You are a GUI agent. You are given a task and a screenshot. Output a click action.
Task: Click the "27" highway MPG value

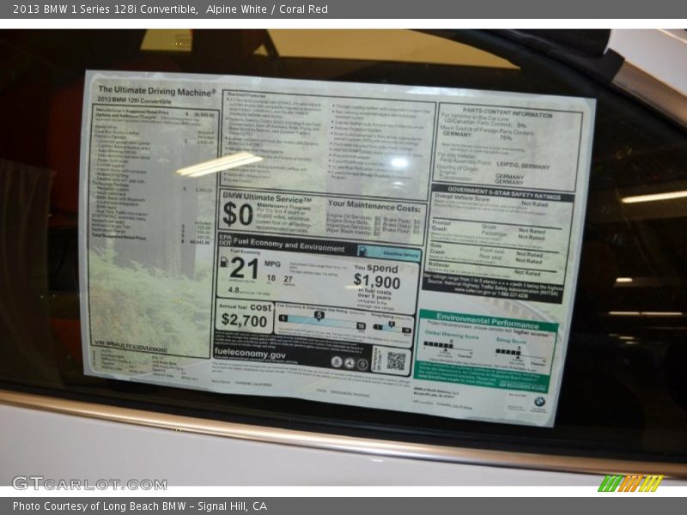pos(288,279)
